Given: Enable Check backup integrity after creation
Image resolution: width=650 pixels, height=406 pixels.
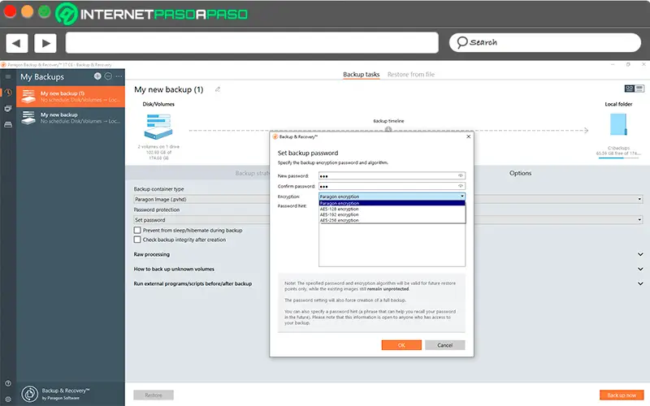Looking at the screenshot, I should 137,240.
